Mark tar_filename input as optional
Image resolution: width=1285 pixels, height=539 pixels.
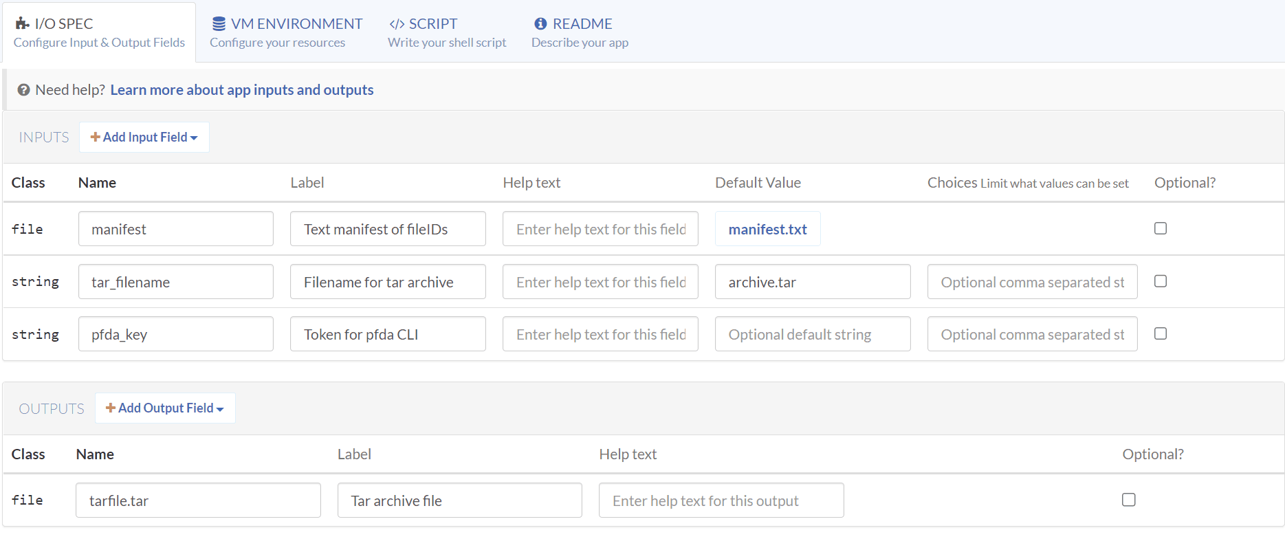[1160, 281]
